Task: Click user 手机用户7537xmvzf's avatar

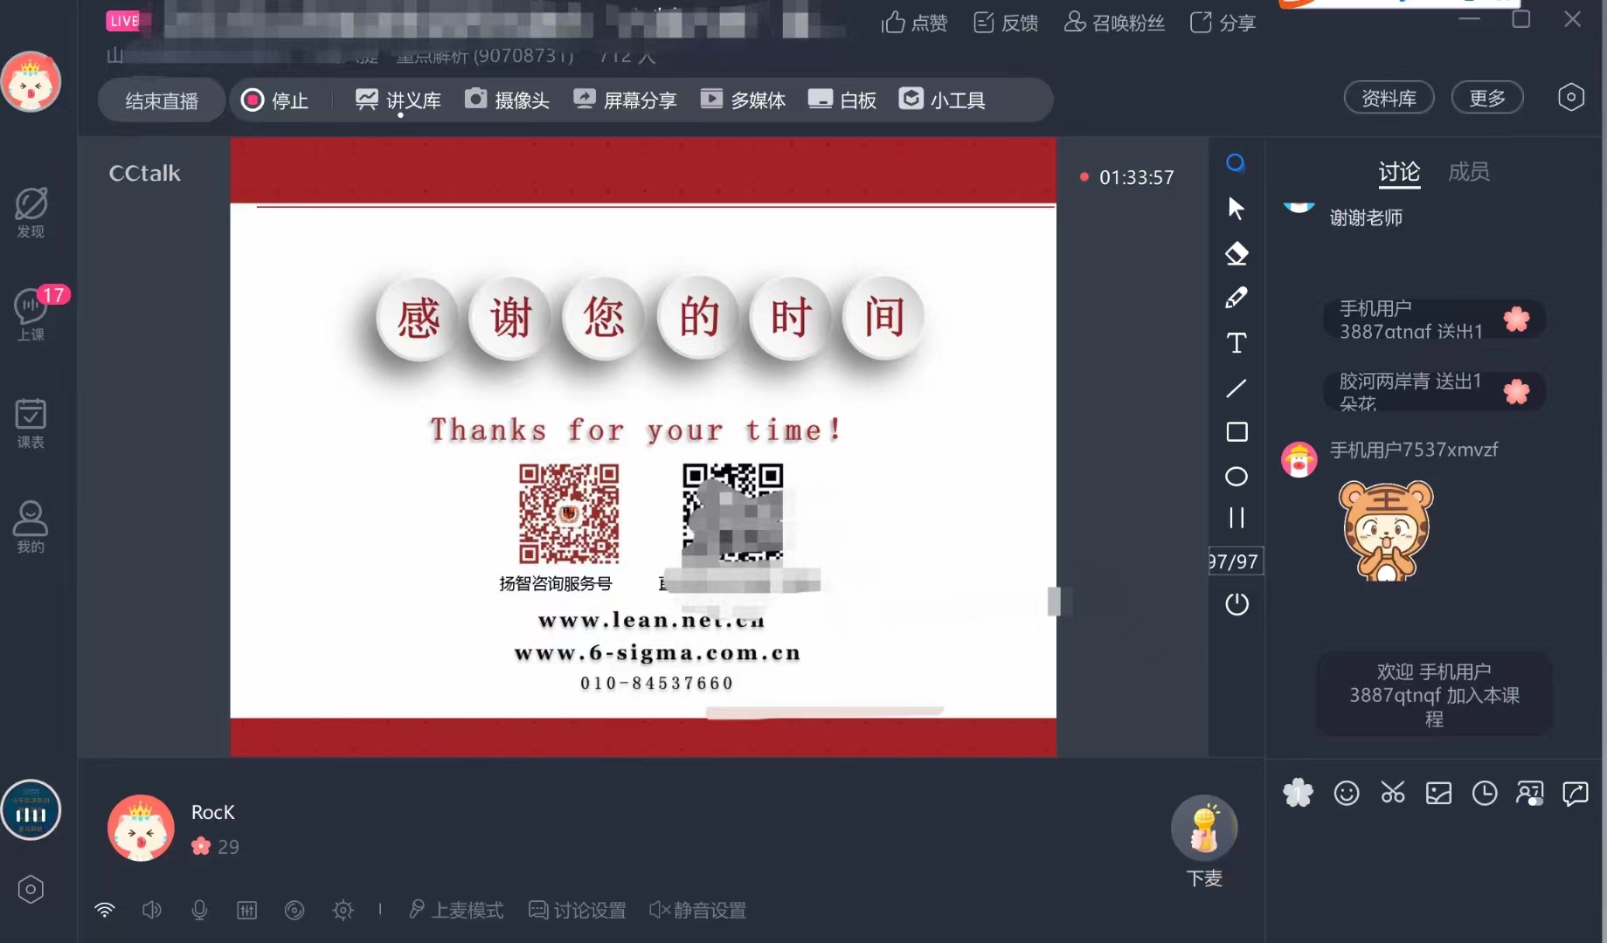Action: coord(1299,459)
